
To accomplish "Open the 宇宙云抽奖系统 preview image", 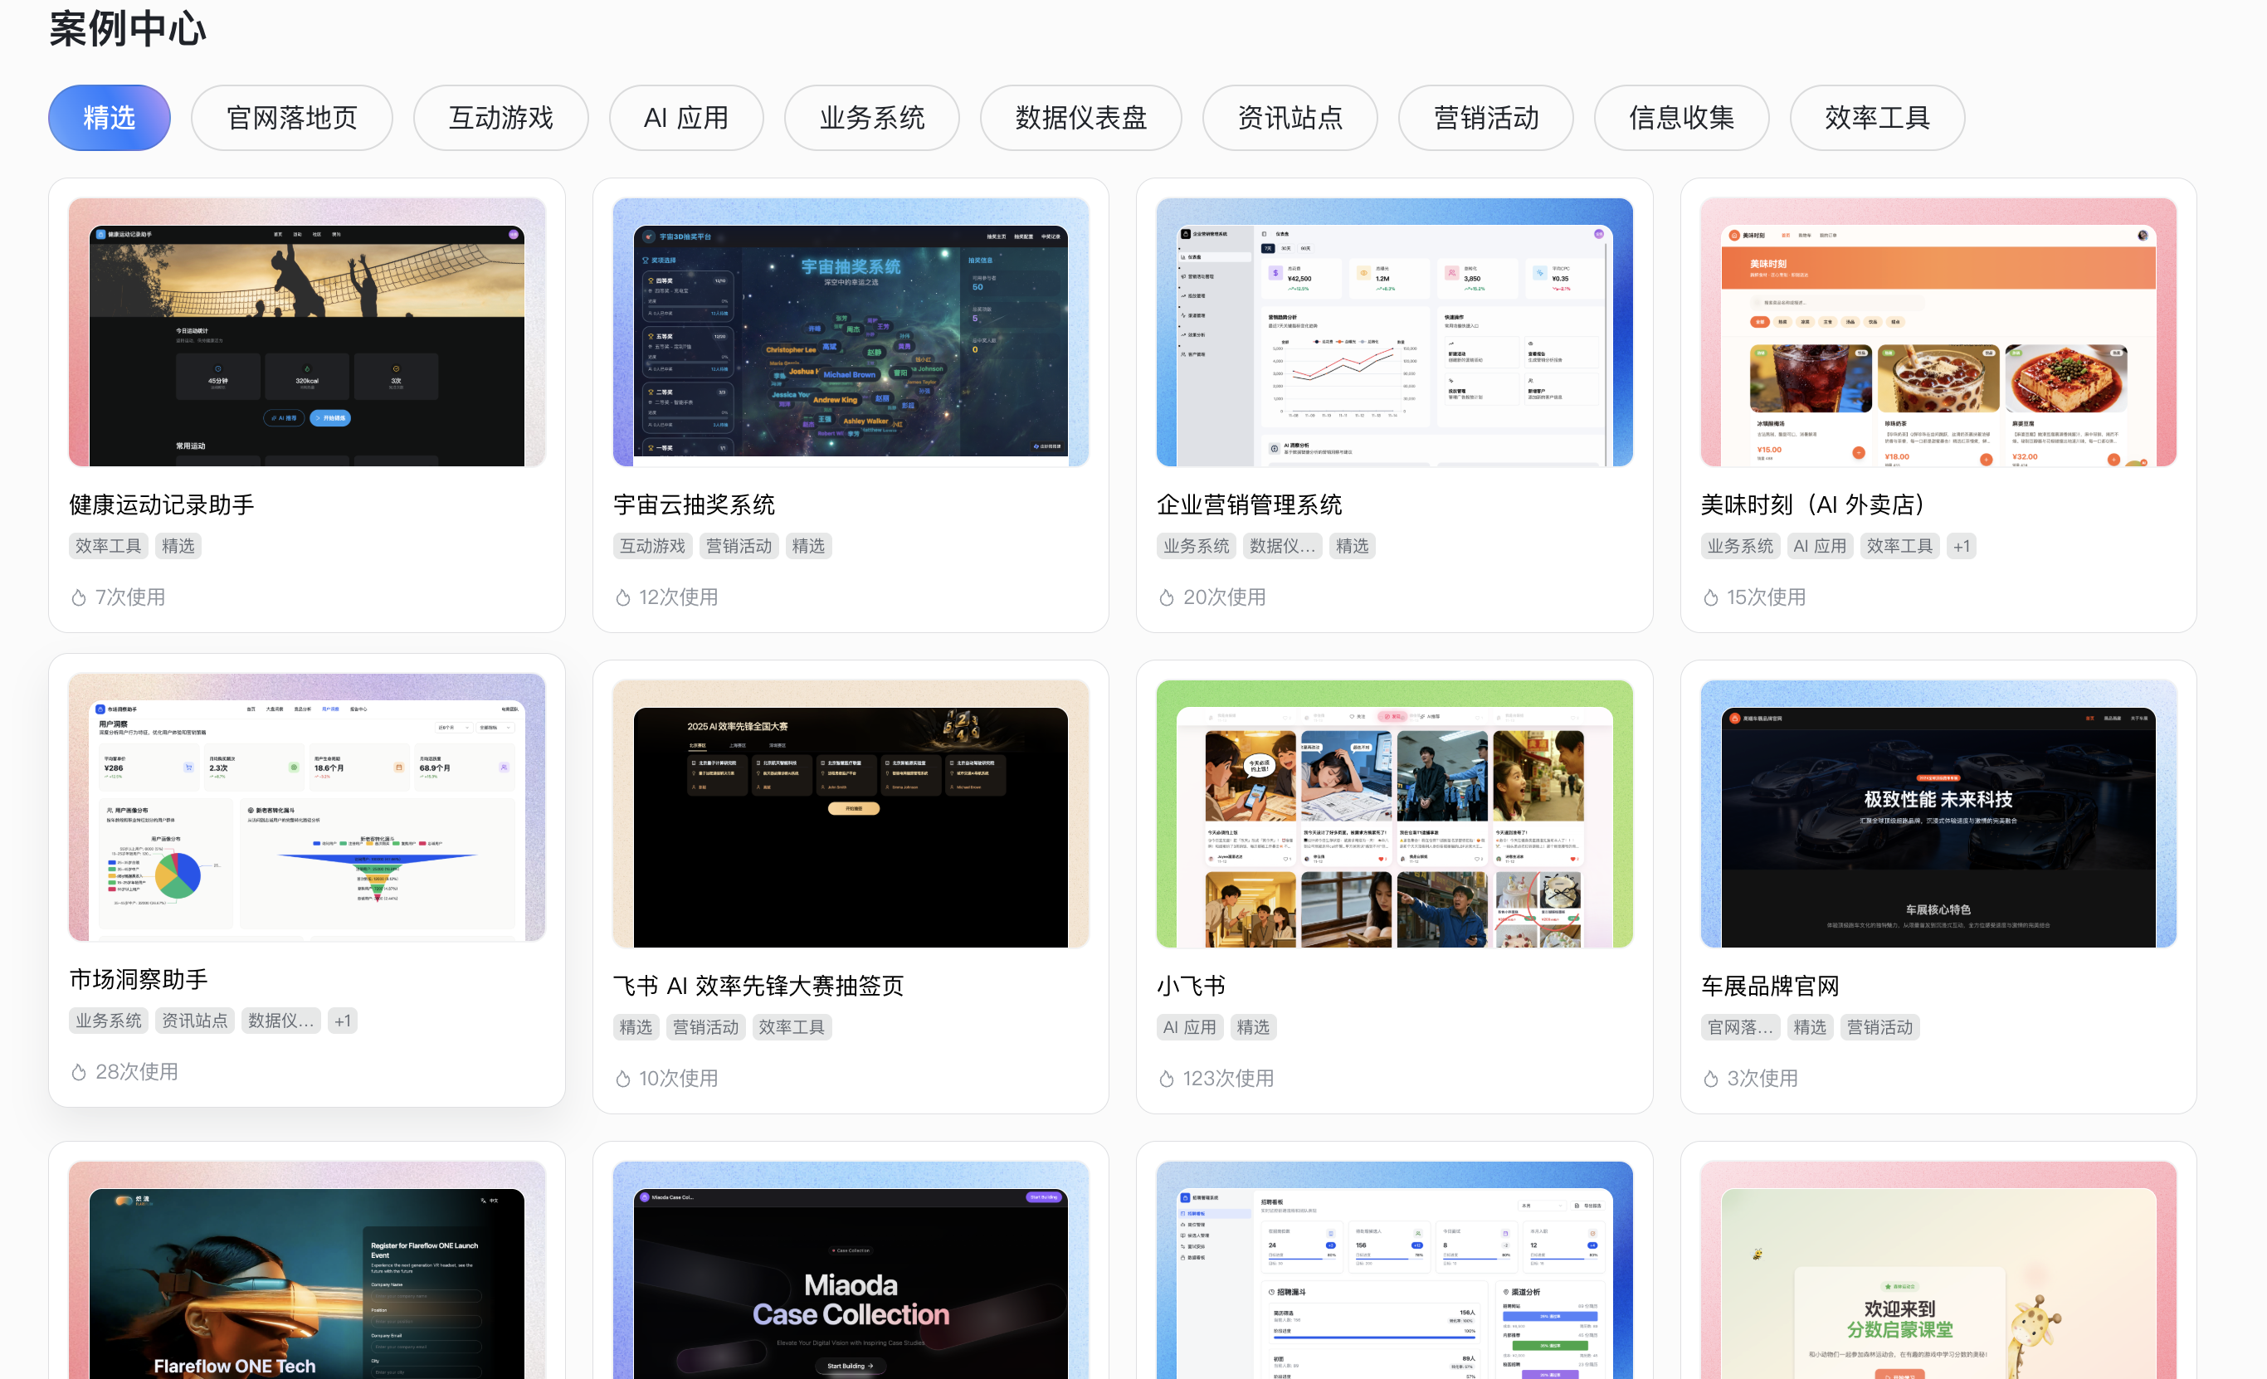I will [x=850, y=332].
